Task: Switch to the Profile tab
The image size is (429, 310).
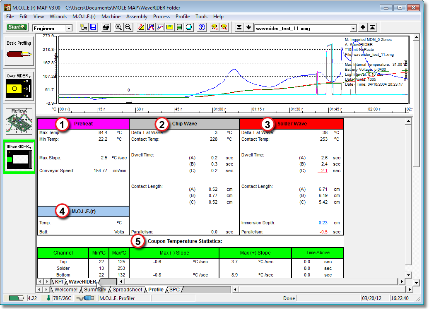Action: click(x=156, y=289)
